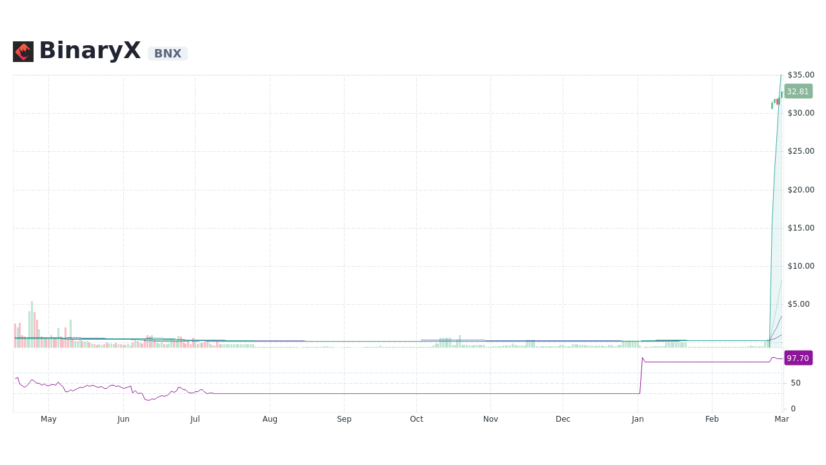Click the Mar label at the axis end
The width and height of the screenshot is (826, 465).
coord(781,419)
